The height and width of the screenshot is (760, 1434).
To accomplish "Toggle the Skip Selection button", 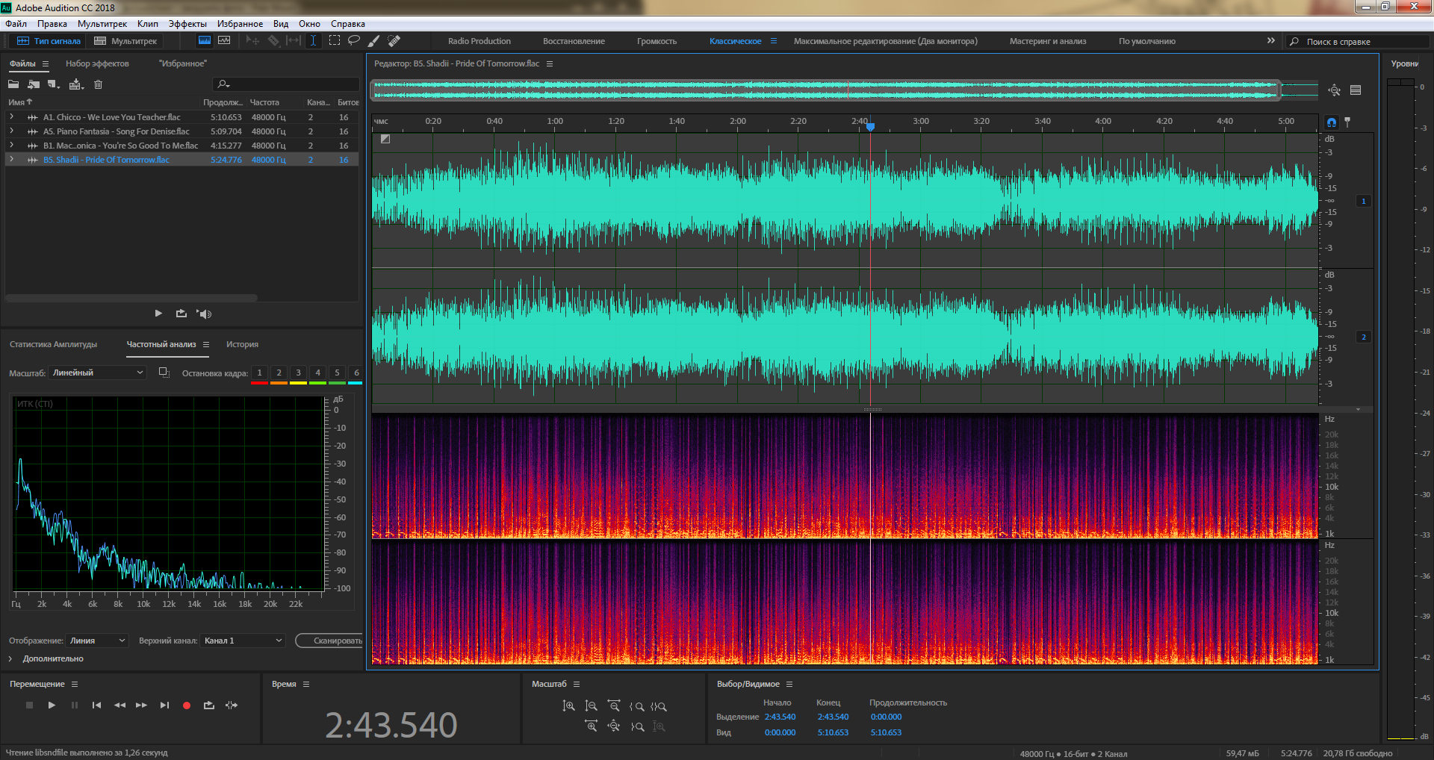I will 232,705.
